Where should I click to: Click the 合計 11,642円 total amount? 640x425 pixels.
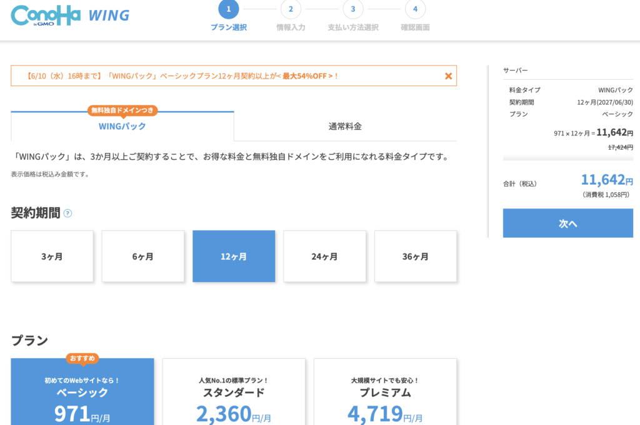[x=607, y=180]
